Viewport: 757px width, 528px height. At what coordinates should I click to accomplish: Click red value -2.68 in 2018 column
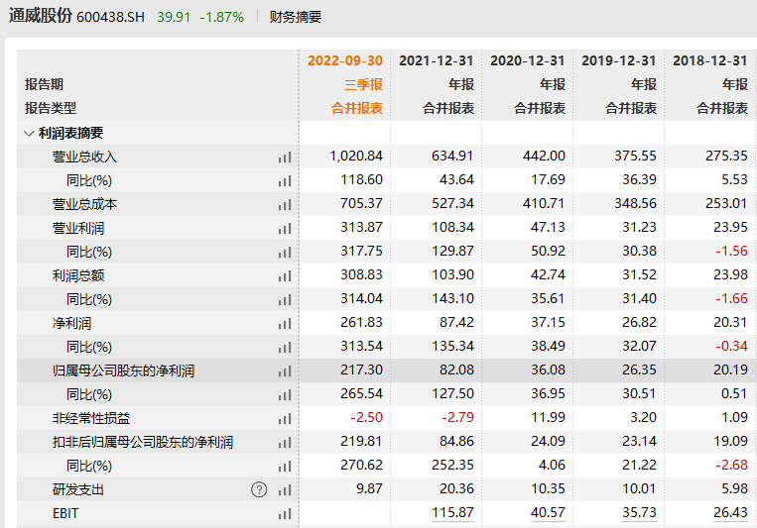click(731, 466)
